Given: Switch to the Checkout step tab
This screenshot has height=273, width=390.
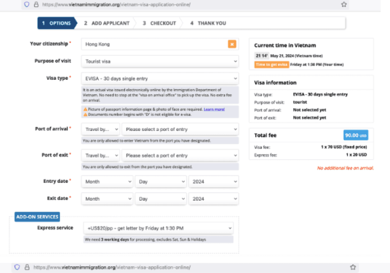Looking at the screenshot, I should (159, 23).
